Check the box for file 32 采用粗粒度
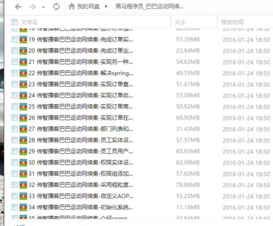The image size is (273, 226). (15, 185)
